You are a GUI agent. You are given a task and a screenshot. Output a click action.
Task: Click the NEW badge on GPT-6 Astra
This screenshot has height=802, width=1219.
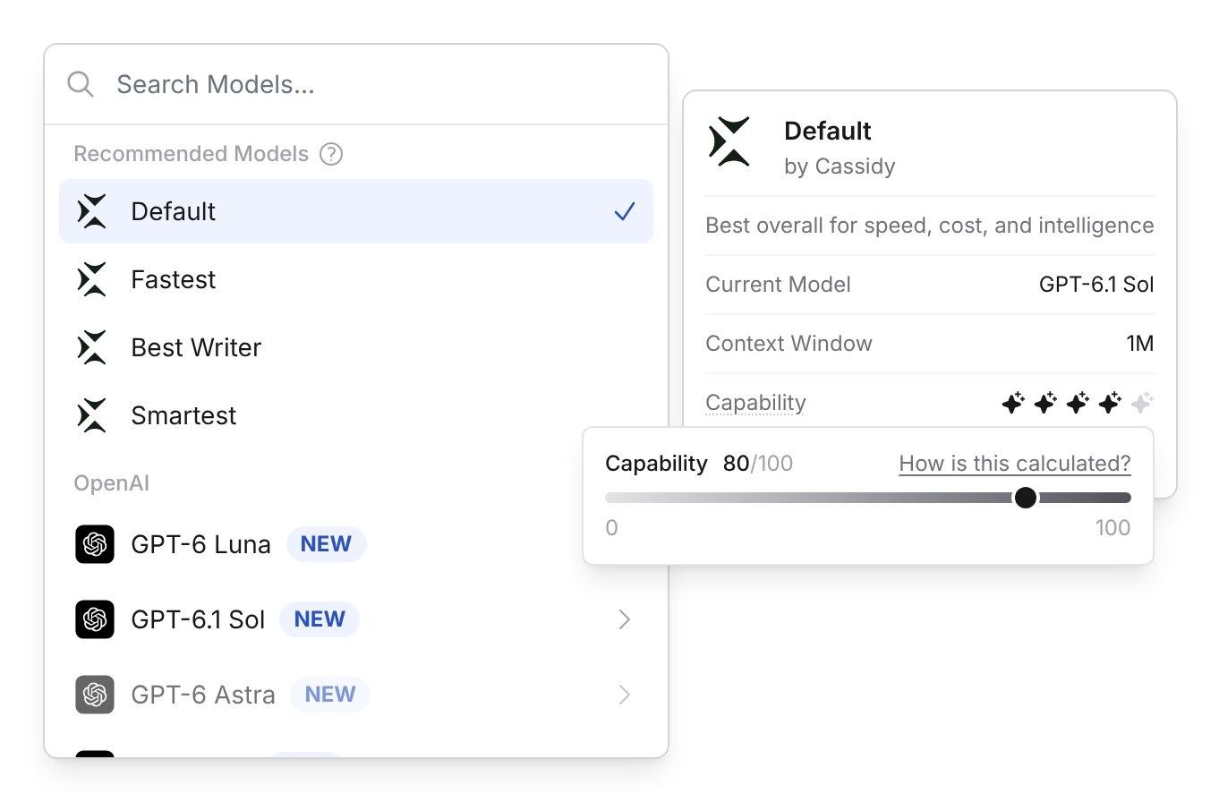(x=330, y=695)
